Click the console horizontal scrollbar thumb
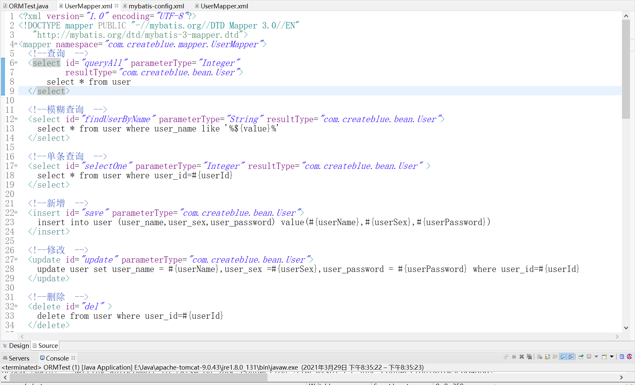This screenshot has width=635, height=385. pos(139,377)
